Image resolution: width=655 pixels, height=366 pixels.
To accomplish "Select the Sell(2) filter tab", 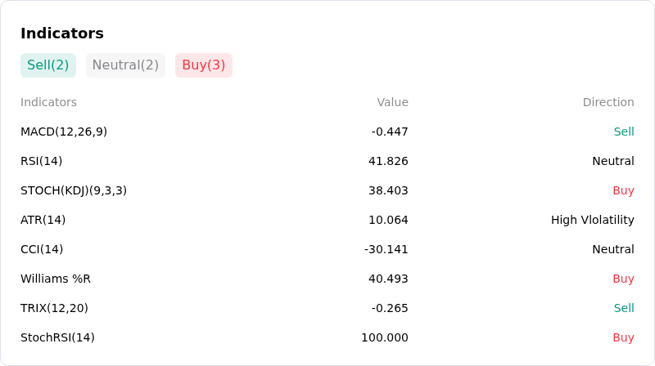I will [48, 65].
